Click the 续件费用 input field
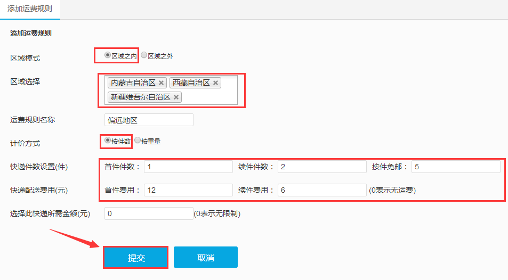Screen dimensions: 508x280 click(321, 190)
